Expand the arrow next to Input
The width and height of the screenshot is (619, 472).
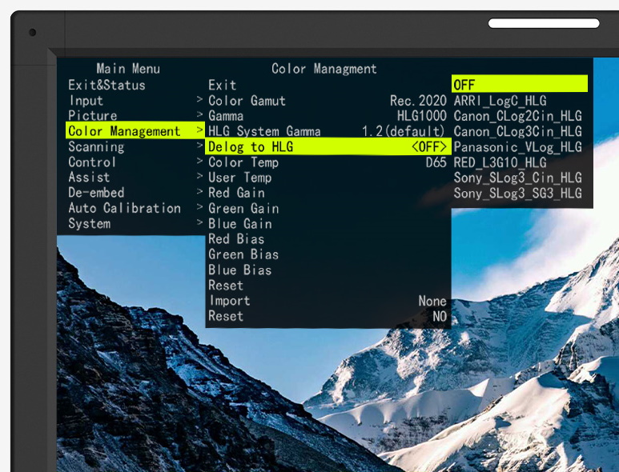coord(199,99)
